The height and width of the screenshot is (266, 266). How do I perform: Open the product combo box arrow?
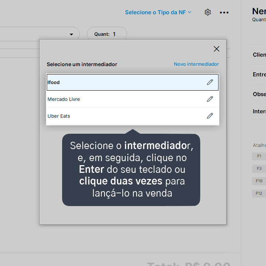[71, 34]
